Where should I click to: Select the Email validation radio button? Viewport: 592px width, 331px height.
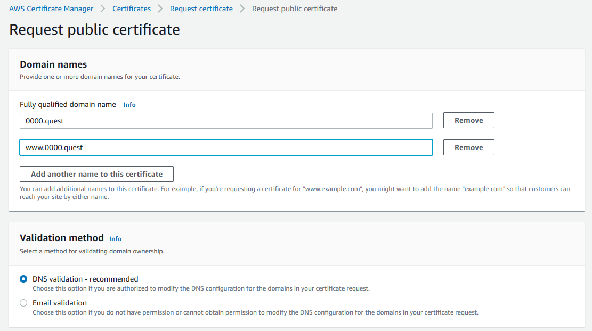23,302
